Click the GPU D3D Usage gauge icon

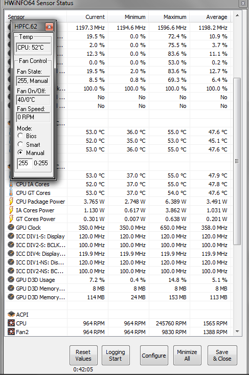(x=11, y=279)
